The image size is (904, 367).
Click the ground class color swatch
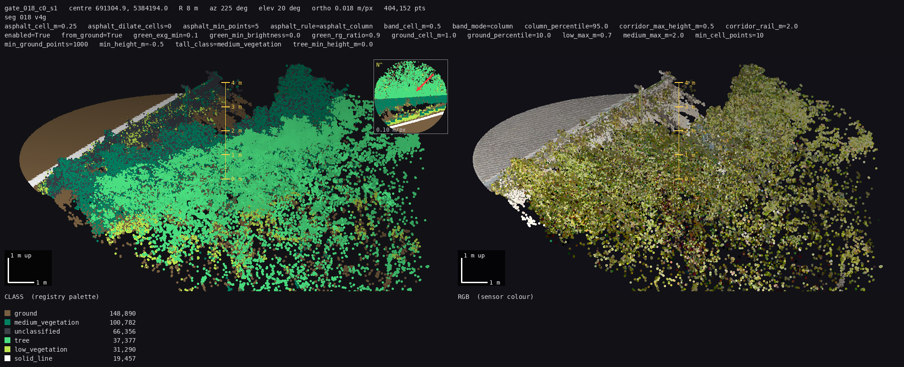[7, 313]
